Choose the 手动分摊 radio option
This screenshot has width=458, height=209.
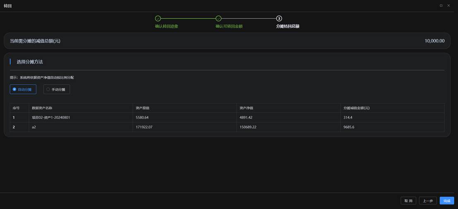pyautogui.click(x=57, y=89)
